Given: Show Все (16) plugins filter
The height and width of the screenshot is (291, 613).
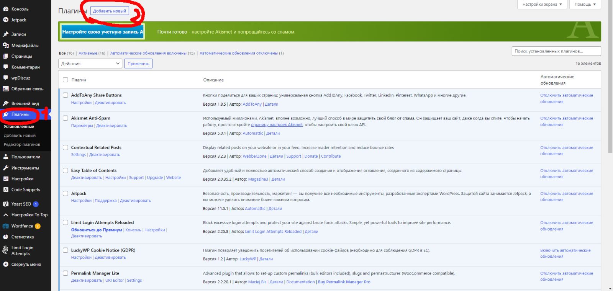Looking at the screenshot, I should (66, 53).
